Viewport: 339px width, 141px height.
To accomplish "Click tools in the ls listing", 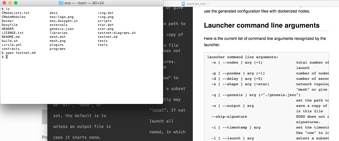I will tap(103, 45).
